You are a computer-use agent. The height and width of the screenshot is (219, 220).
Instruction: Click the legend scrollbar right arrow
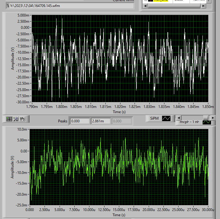pyautogui.click(x=214, y=117)
